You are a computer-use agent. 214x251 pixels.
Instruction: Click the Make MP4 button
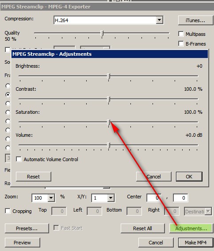[x=196, y=243]
